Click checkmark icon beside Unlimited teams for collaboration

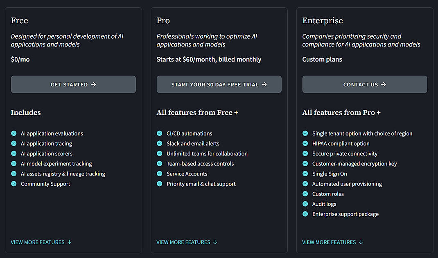tap(160, 153)
